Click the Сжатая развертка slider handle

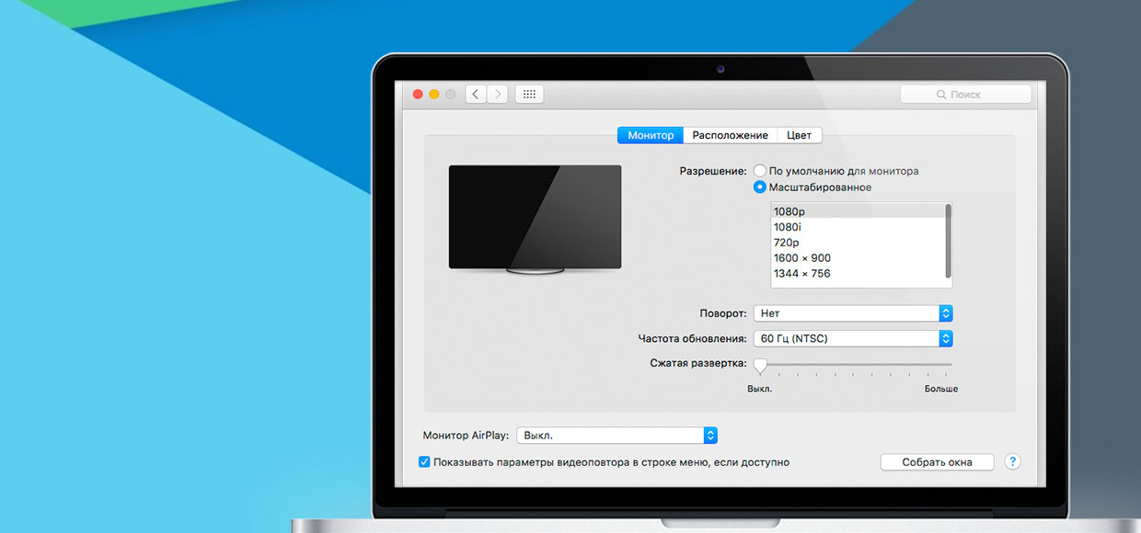coord(760,365)
